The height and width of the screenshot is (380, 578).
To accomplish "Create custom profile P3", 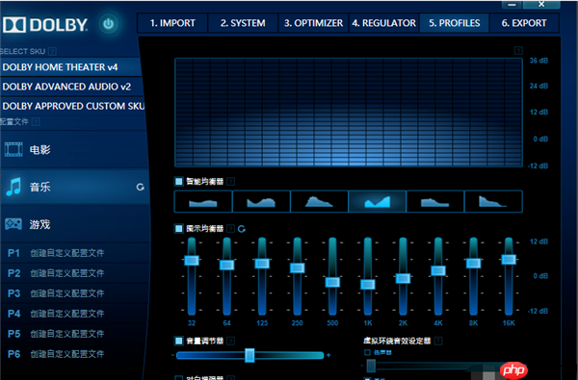I will point(75,293).
